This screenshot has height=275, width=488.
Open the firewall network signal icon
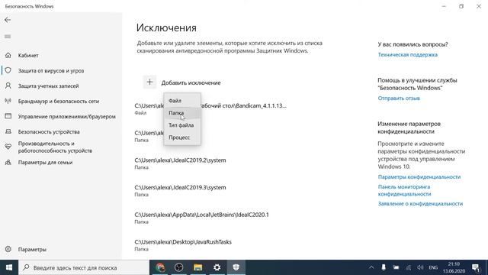[8, 101]
